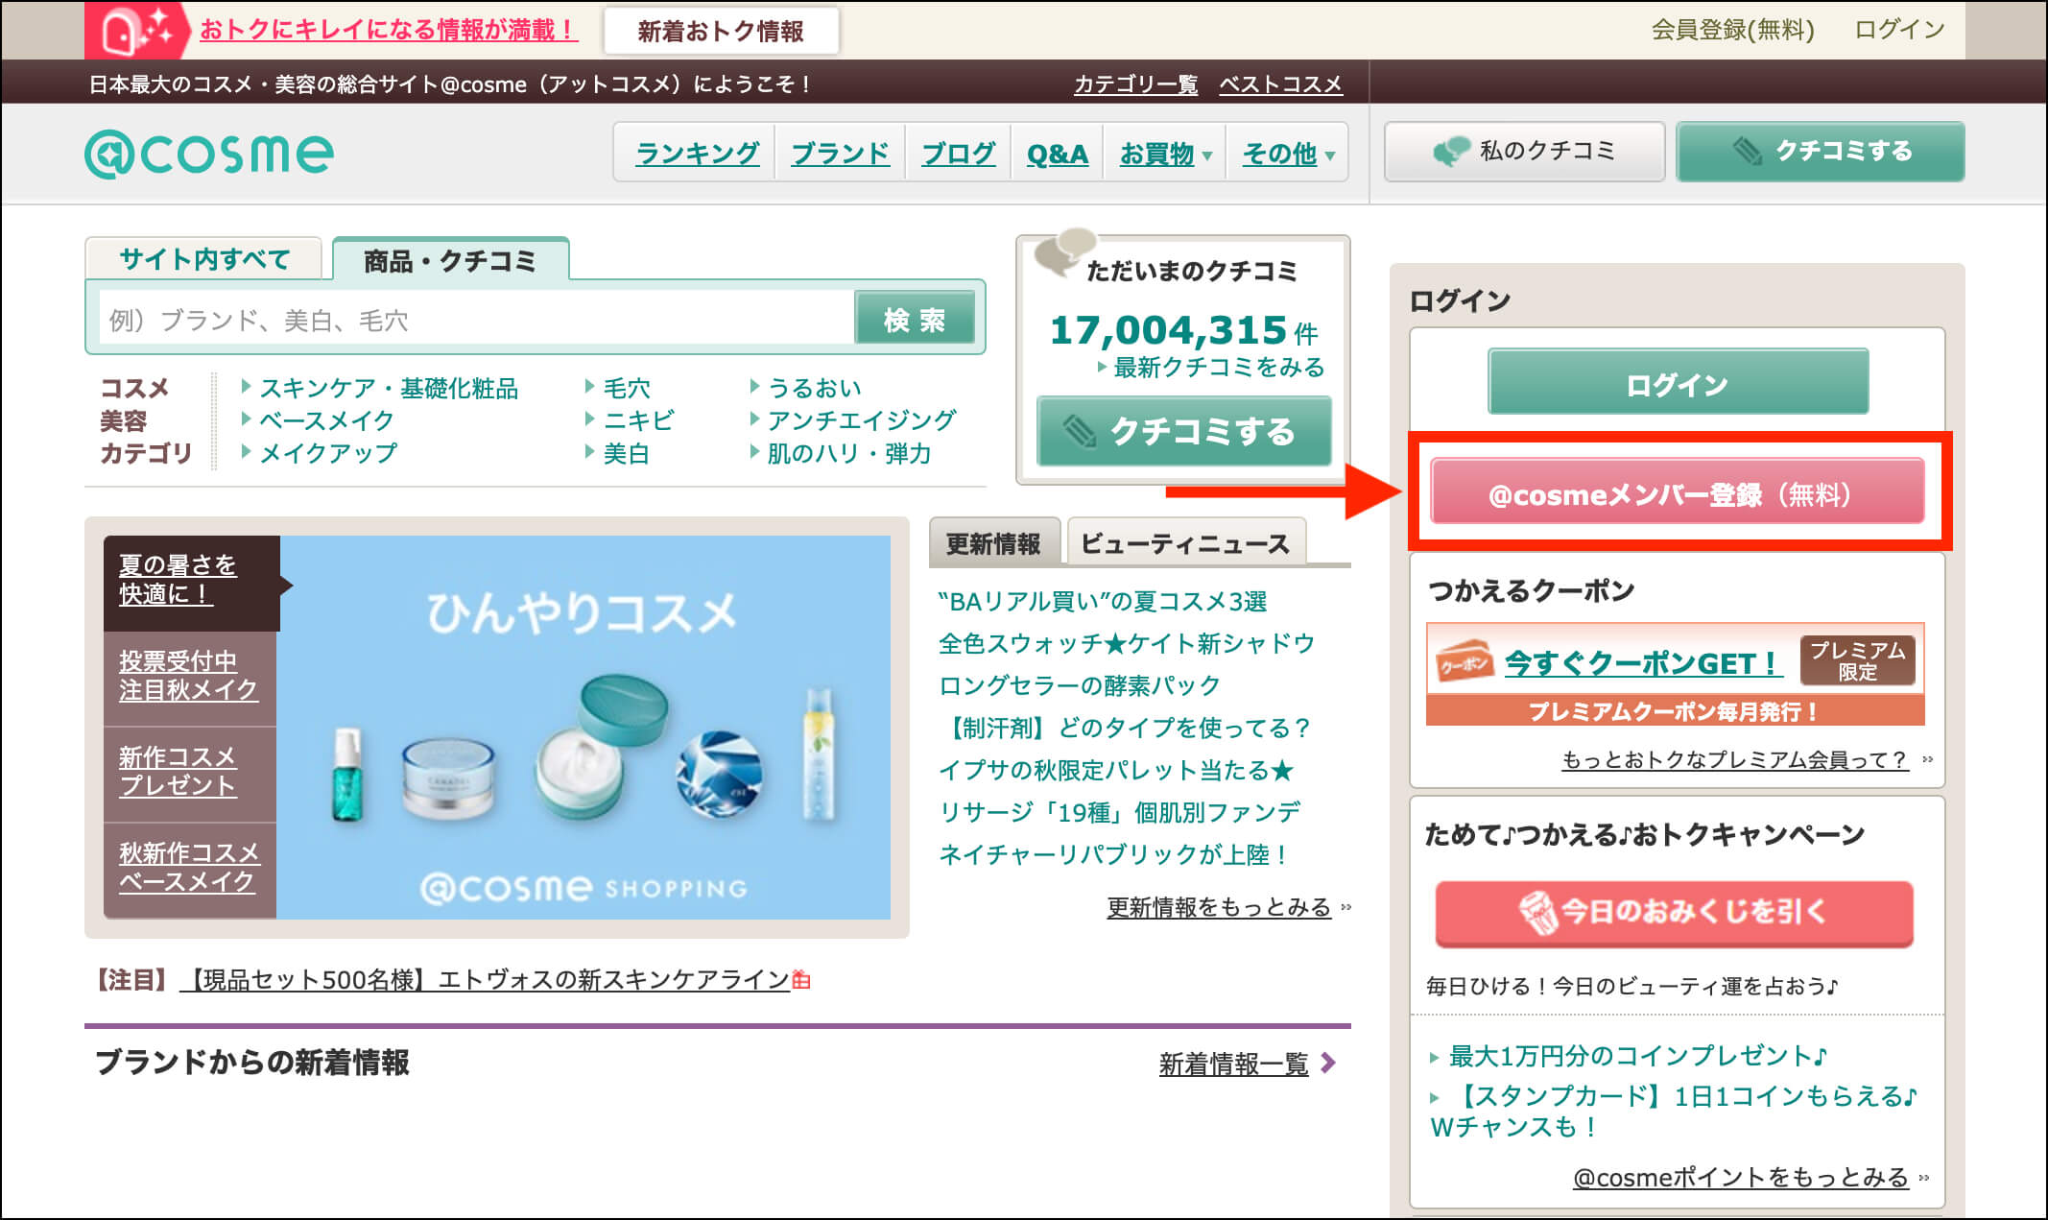The image size is (2048, 1220).
Task: Open the ランキング menu item
Action: coord(697,154)
